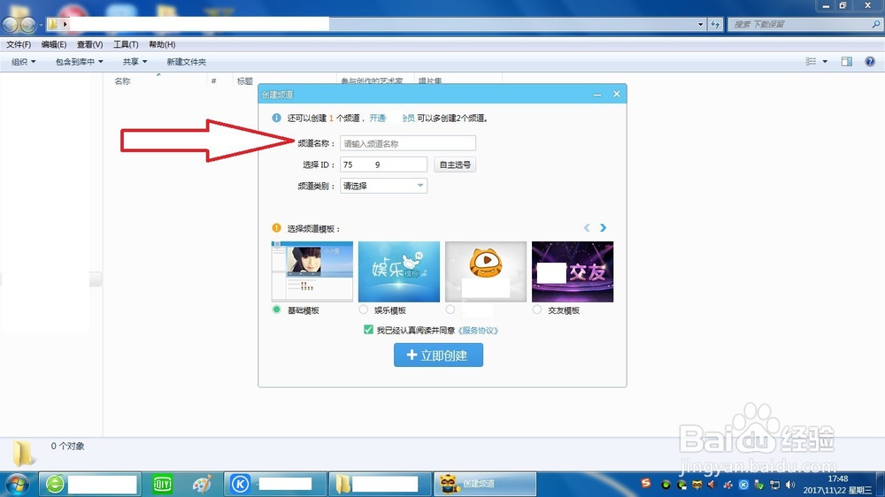Click the 自主选号 button

tap(455, 164)
